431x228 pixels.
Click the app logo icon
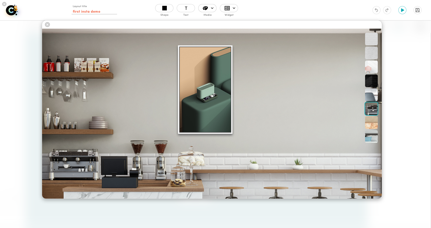12,10
